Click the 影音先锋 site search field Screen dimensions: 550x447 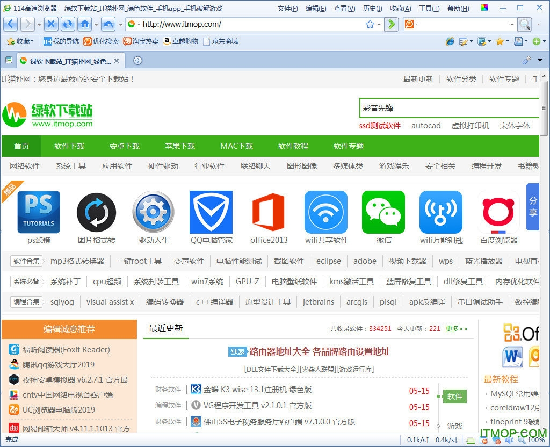pos(450,108)
